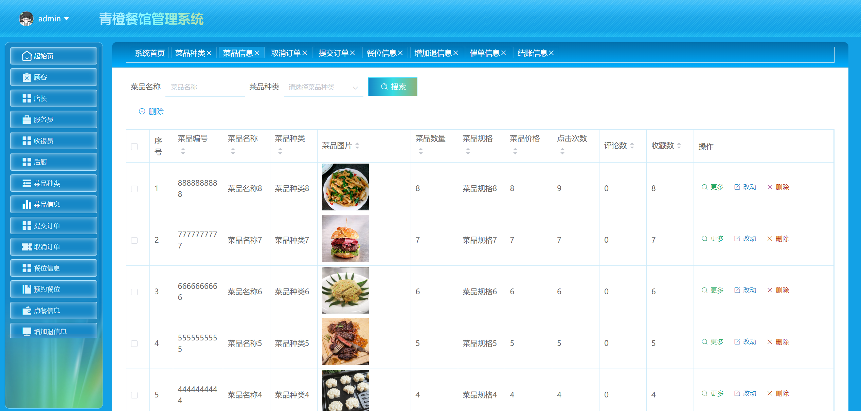
Task: Open 顾客 section via its sidebar icon
Action: (x=26, y=77)
